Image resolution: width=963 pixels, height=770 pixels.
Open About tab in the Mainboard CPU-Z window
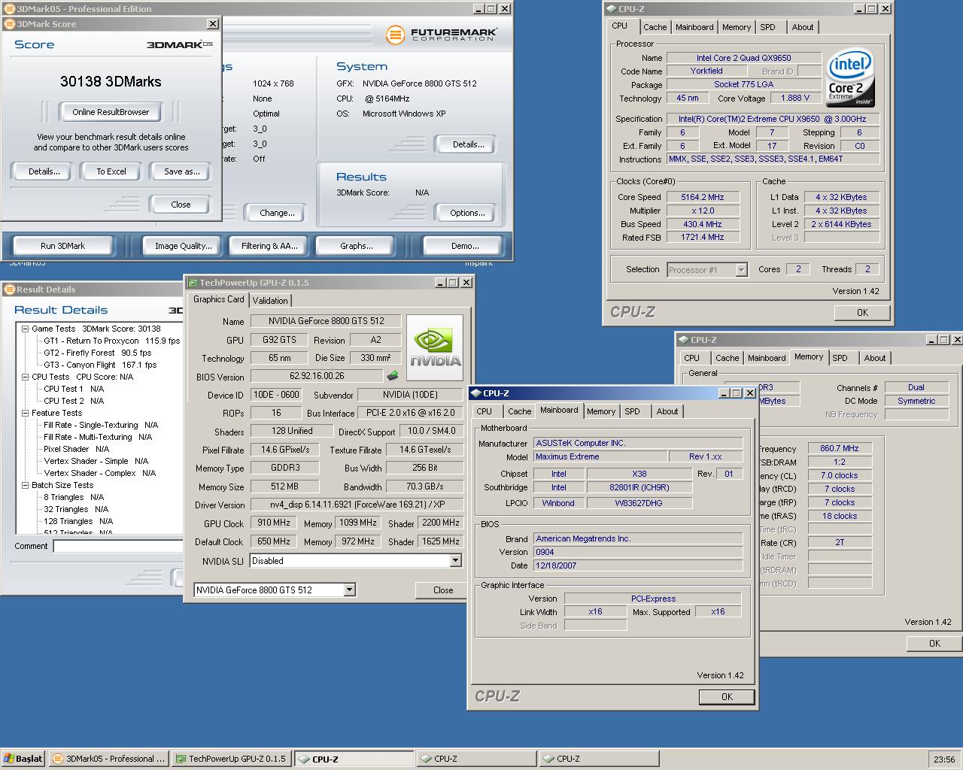667,411
